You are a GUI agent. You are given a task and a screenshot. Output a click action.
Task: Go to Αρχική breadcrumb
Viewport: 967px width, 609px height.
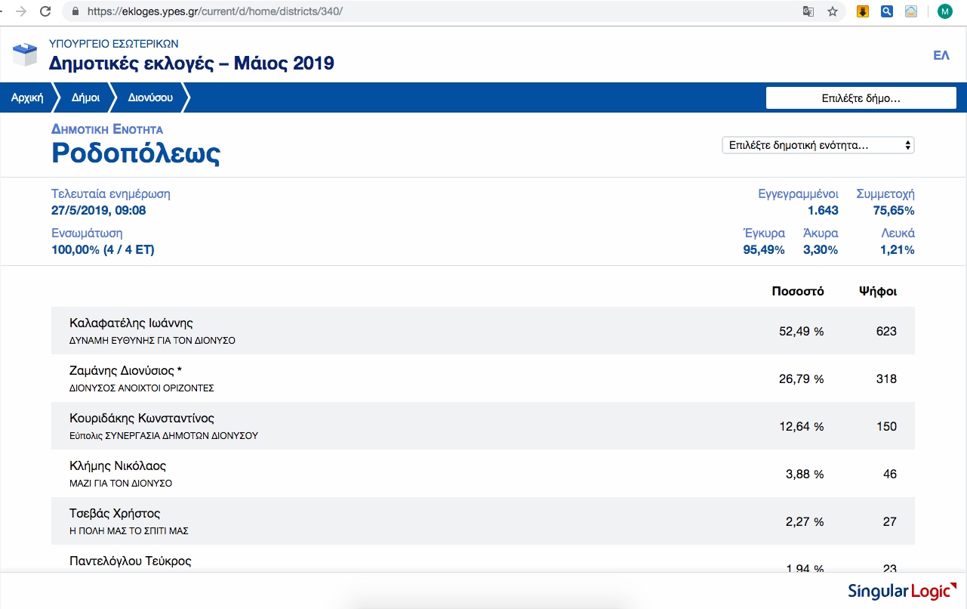27,97
